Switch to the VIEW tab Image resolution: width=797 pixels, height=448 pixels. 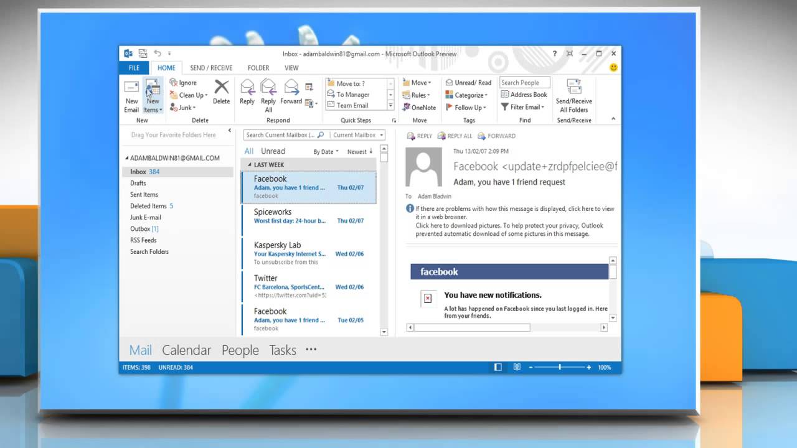point(291,68)
